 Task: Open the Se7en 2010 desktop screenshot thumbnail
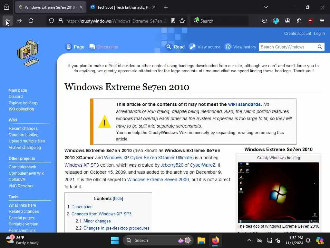(x=278, y=192)
